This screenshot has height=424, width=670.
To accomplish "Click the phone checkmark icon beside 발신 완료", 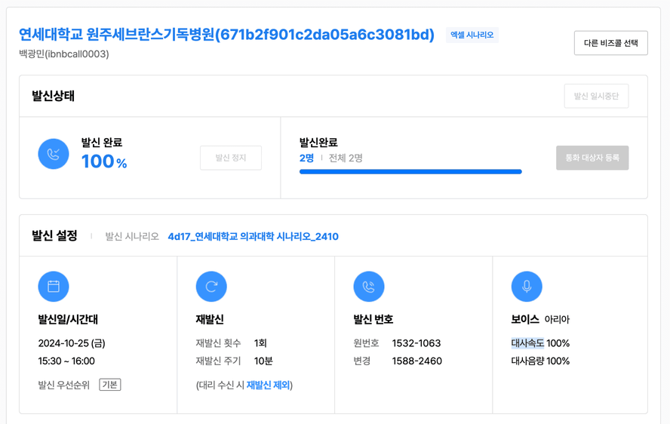I will 54,154.
